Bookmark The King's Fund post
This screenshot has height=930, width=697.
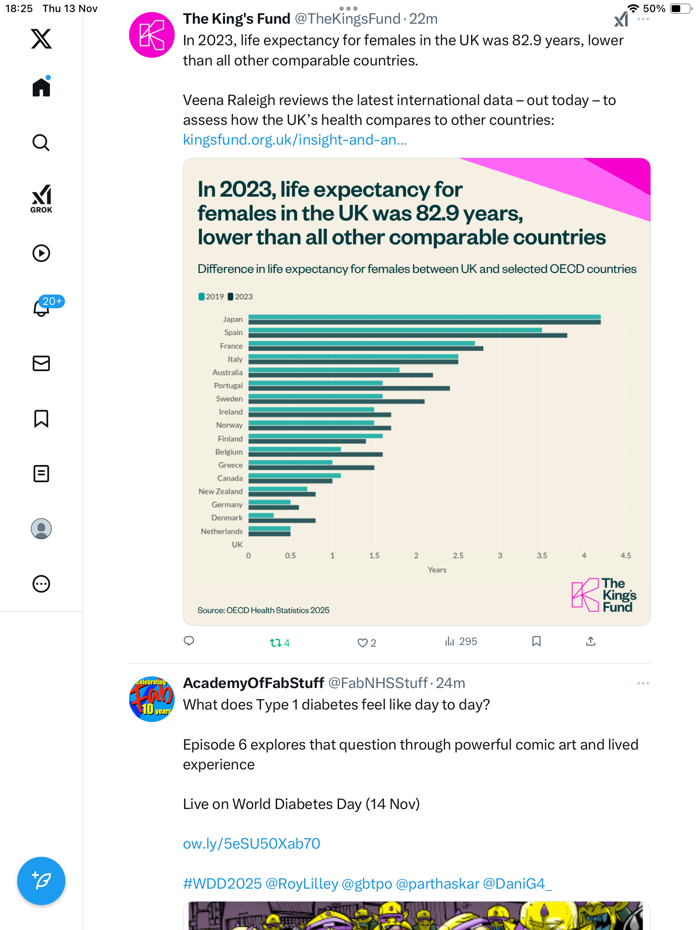click(x=536, y=642)
